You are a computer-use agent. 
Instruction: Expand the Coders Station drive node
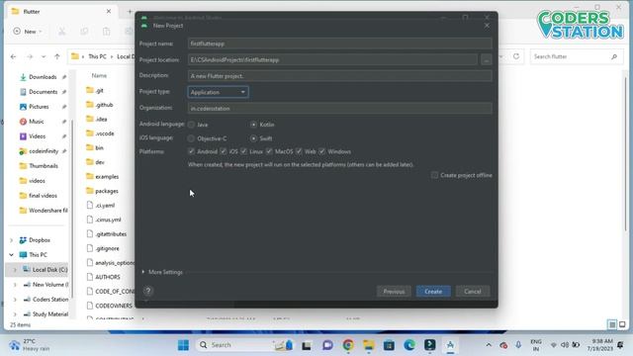[16, 300]
